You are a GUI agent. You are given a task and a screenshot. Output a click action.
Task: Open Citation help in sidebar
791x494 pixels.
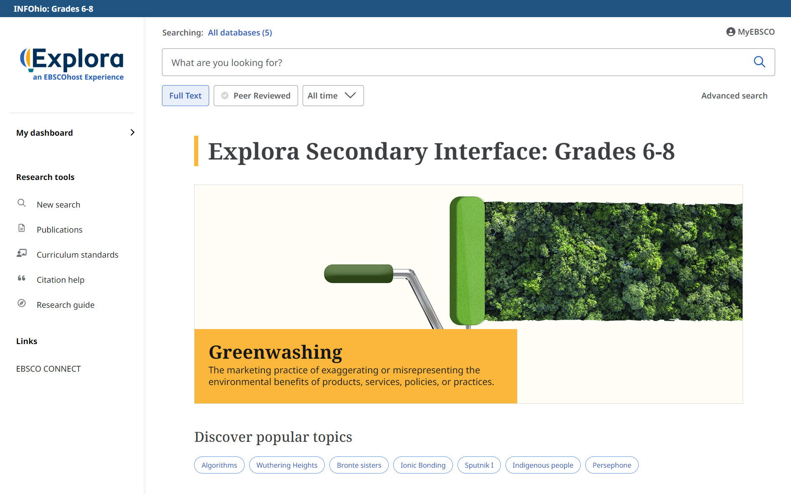click(x=61, y=280)
